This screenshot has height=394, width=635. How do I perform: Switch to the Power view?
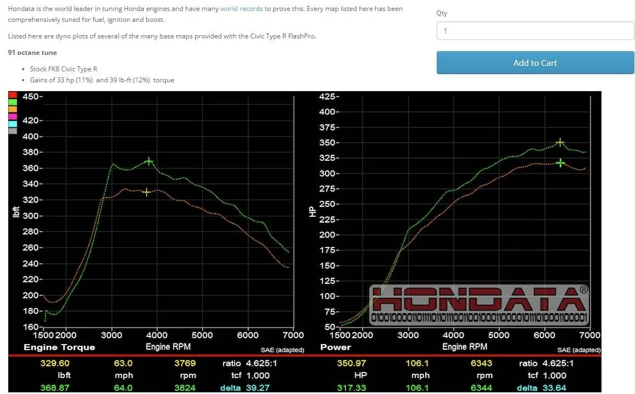click(x=335, y=347)
